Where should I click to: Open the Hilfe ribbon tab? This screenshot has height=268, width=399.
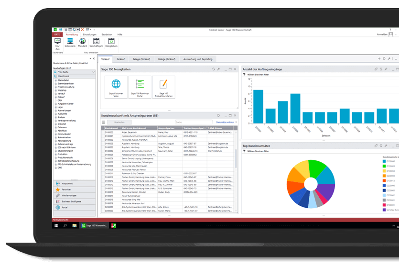point(120,34)
